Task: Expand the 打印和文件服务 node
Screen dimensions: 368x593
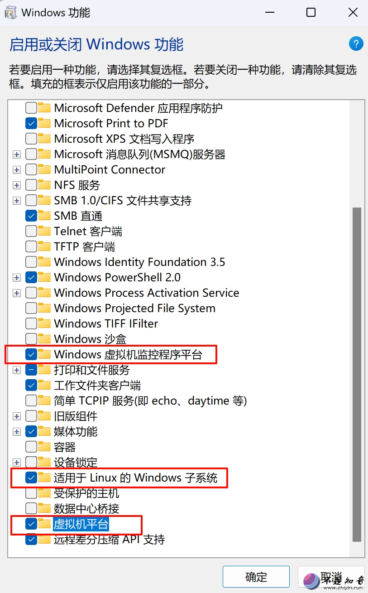Action: point(17,370)
